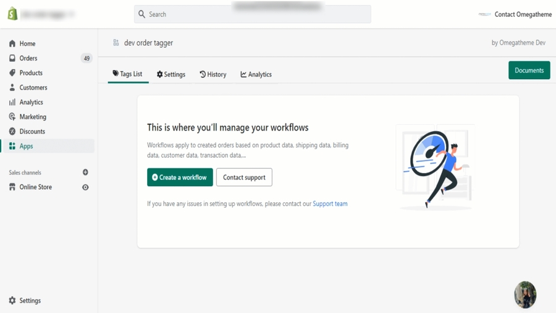Open the Customers page
The width and height of the screenshot is (556, 313).
(33, 88)
